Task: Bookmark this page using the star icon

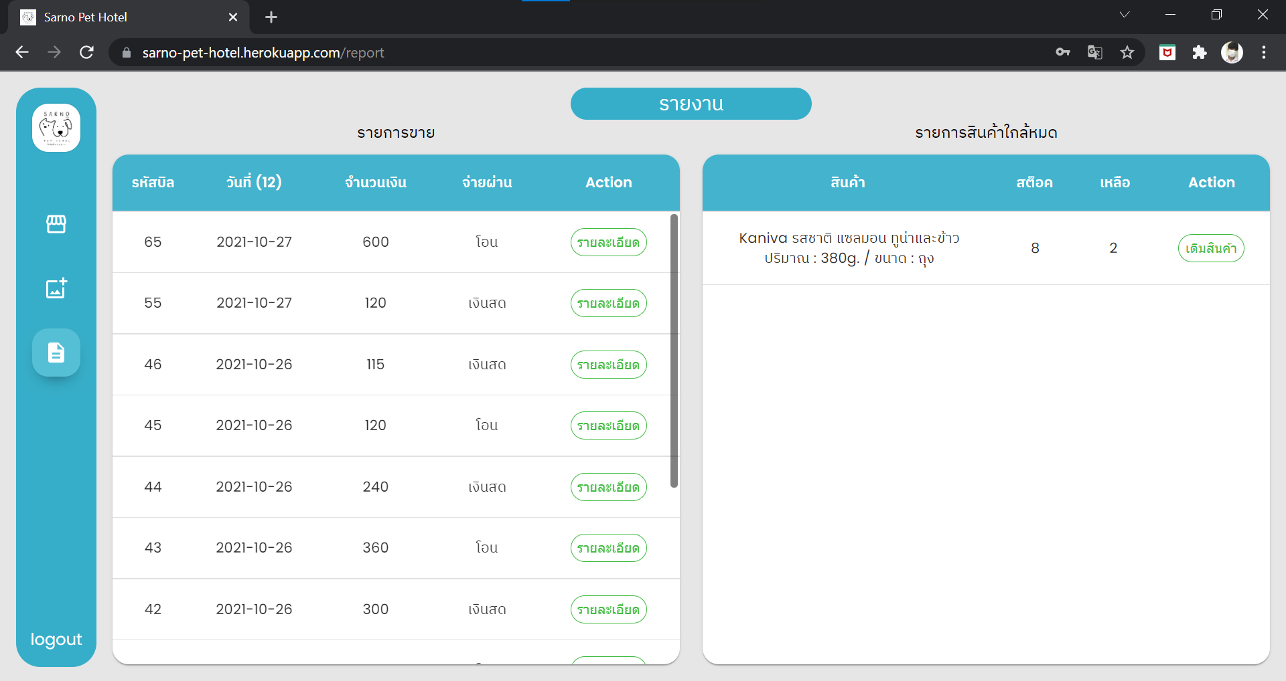Action: tap(1128, 52)
